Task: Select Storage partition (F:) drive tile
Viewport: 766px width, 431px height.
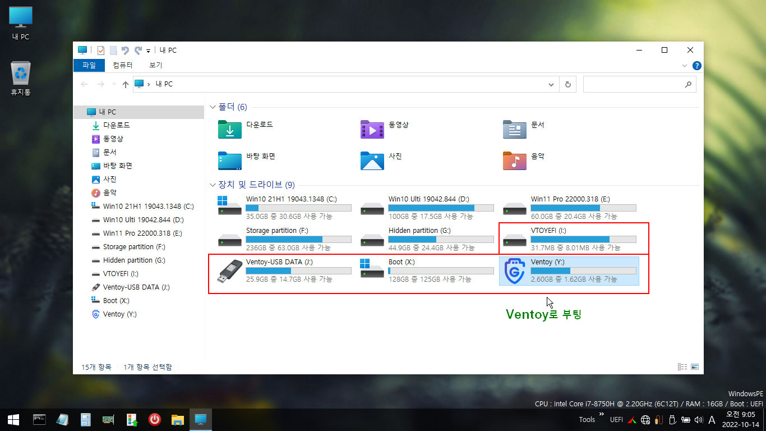Action: [x=285, y=239]
